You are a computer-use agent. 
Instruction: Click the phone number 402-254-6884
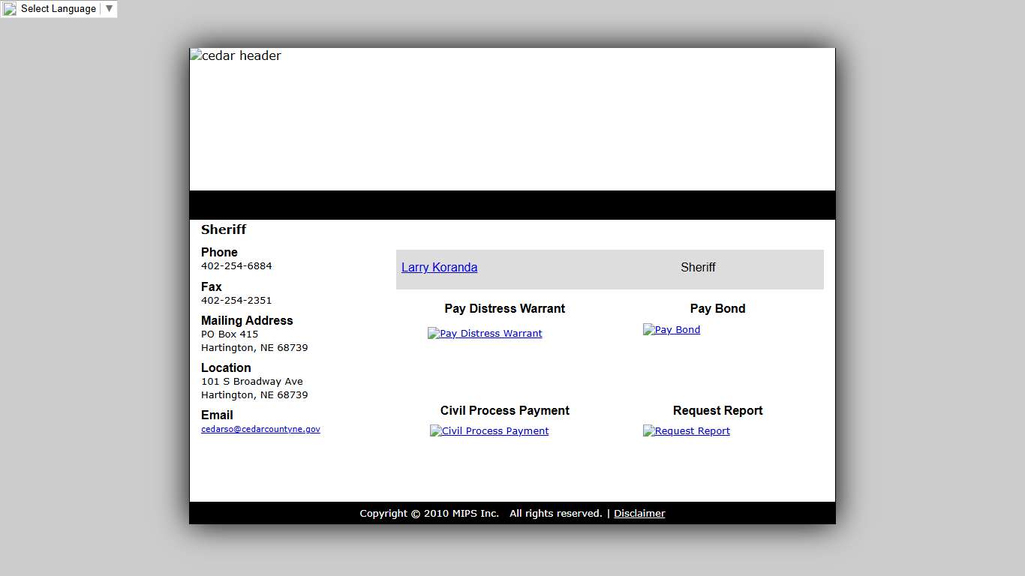point(236,266)
